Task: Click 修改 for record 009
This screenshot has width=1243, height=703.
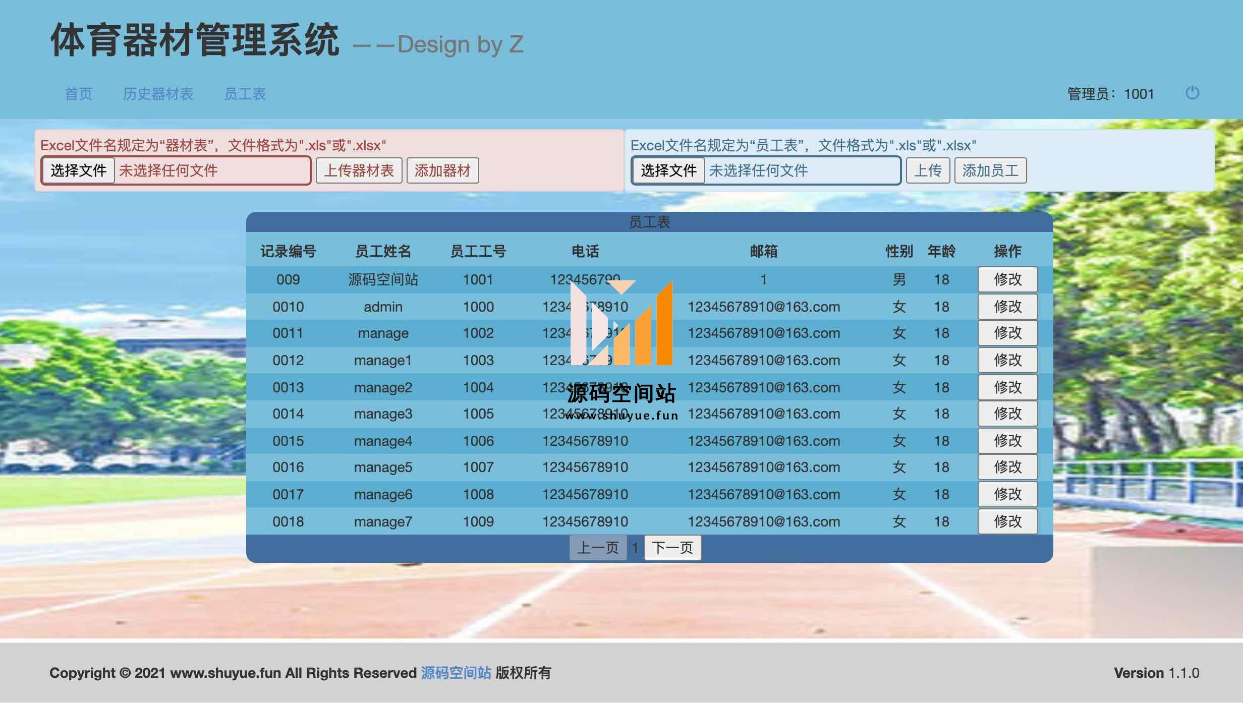Action: coord(1007,279)
